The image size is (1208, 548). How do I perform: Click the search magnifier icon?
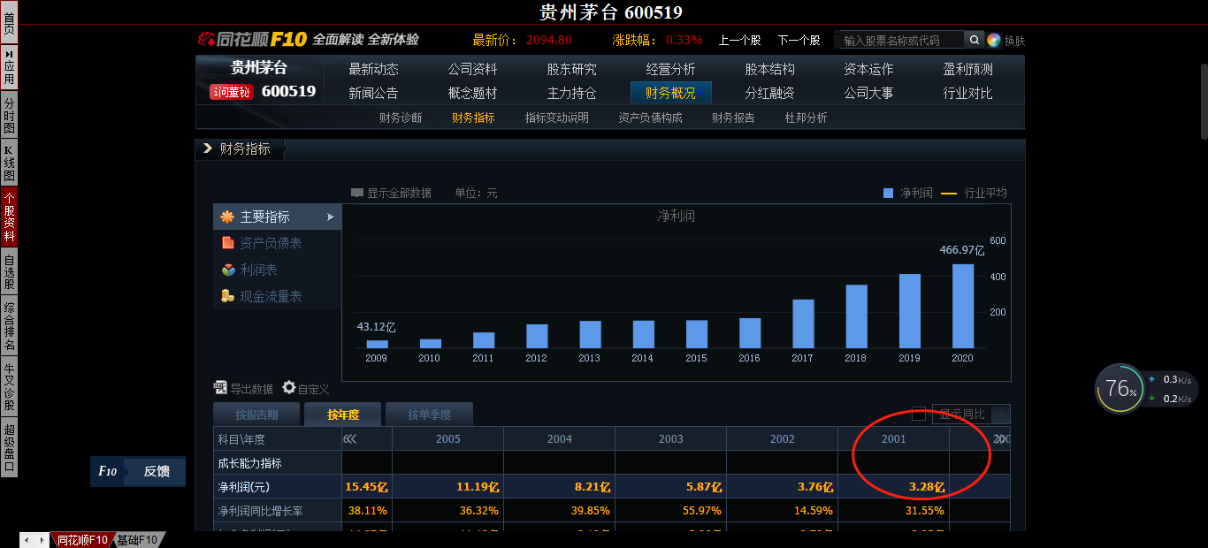click(974, 40)
